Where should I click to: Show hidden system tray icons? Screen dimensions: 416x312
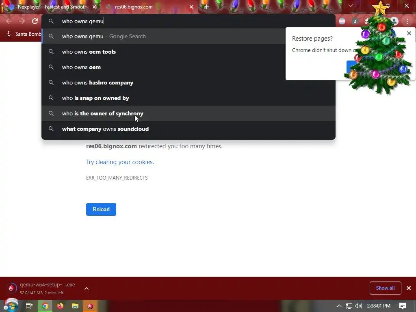pyautogui.click(x=339, y=306)
